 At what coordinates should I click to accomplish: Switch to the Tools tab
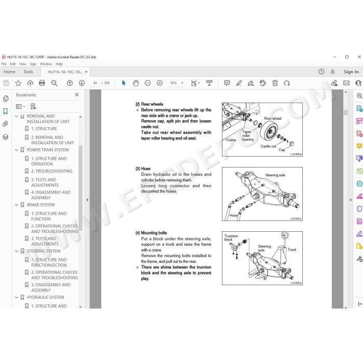pyautogui.click(x=28, y=72)
